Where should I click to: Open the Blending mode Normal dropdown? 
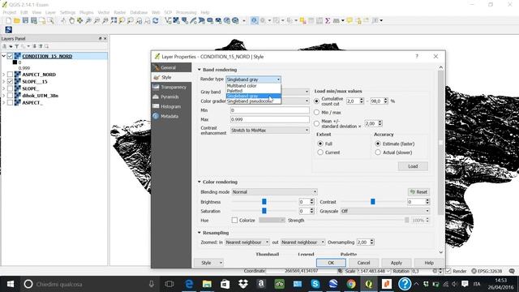[274, 192]
